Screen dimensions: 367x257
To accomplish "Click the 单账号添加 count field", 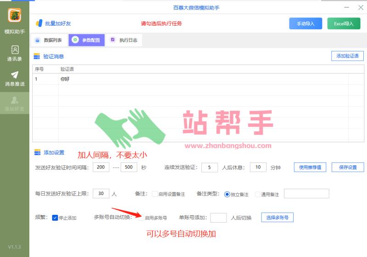I will [x=218, y=218].
